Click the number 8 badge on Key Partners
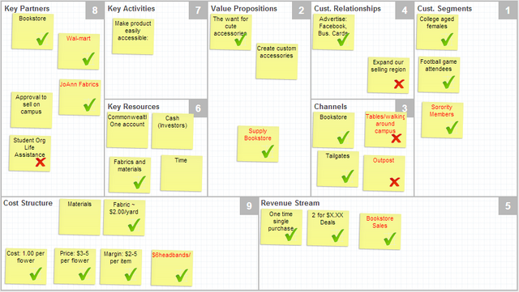This screenshot has width=519, height=292. click(95, 11)
